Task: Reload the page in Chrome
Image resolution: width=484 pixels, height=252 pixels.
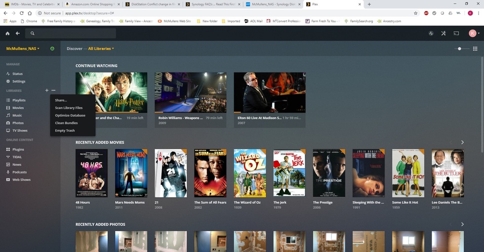Action: click(x=22, y=13)
